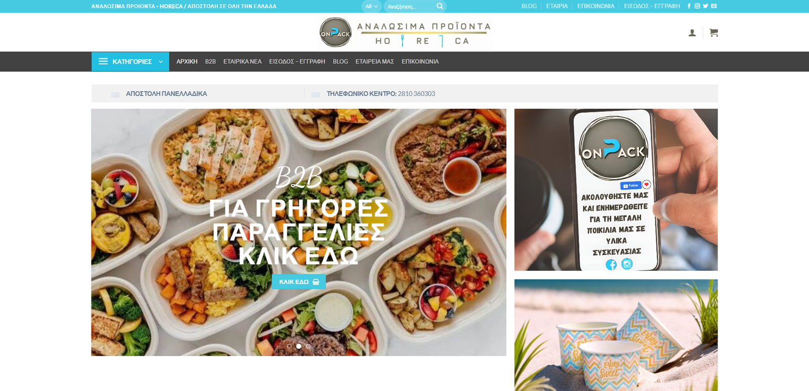Select the third slider dot
Screen dimensions: 809x391
coord(308,346)
